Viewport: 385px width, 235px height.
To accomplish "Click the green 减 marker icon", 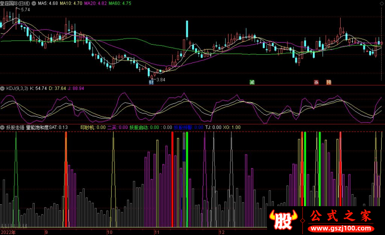I will tap(251, 82).
